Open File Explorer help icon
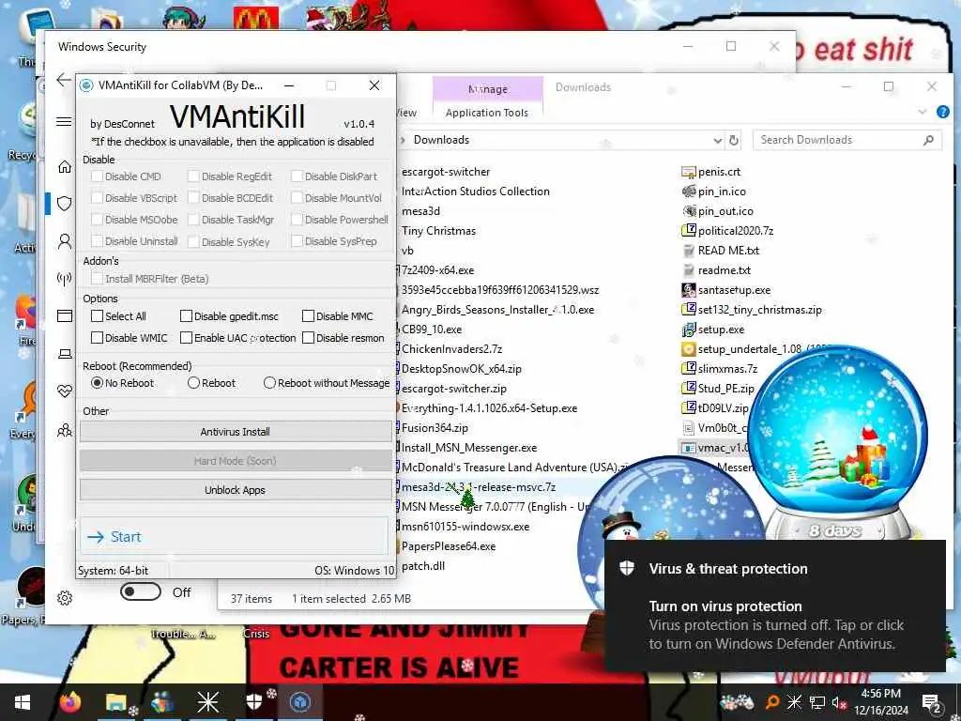 (942, 112)
